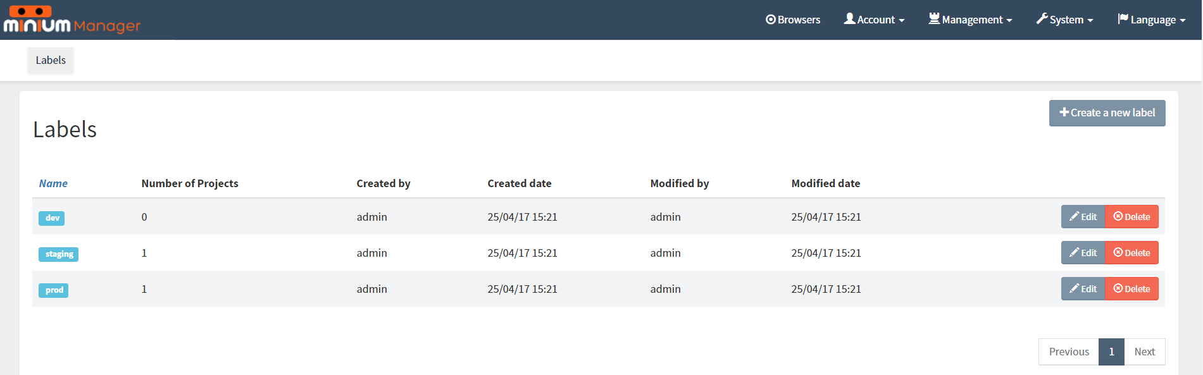1203x375 pixels.
Task: Open the Management menu
Action: [x=971, y=20]
